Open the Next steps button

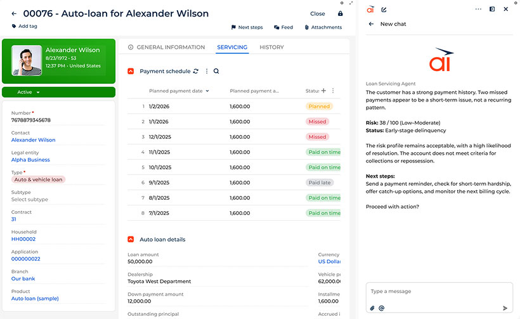coord(246,28)
